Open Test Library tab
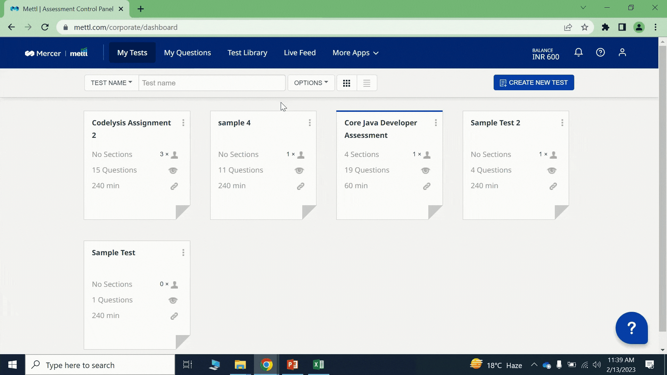 (247, 53)
